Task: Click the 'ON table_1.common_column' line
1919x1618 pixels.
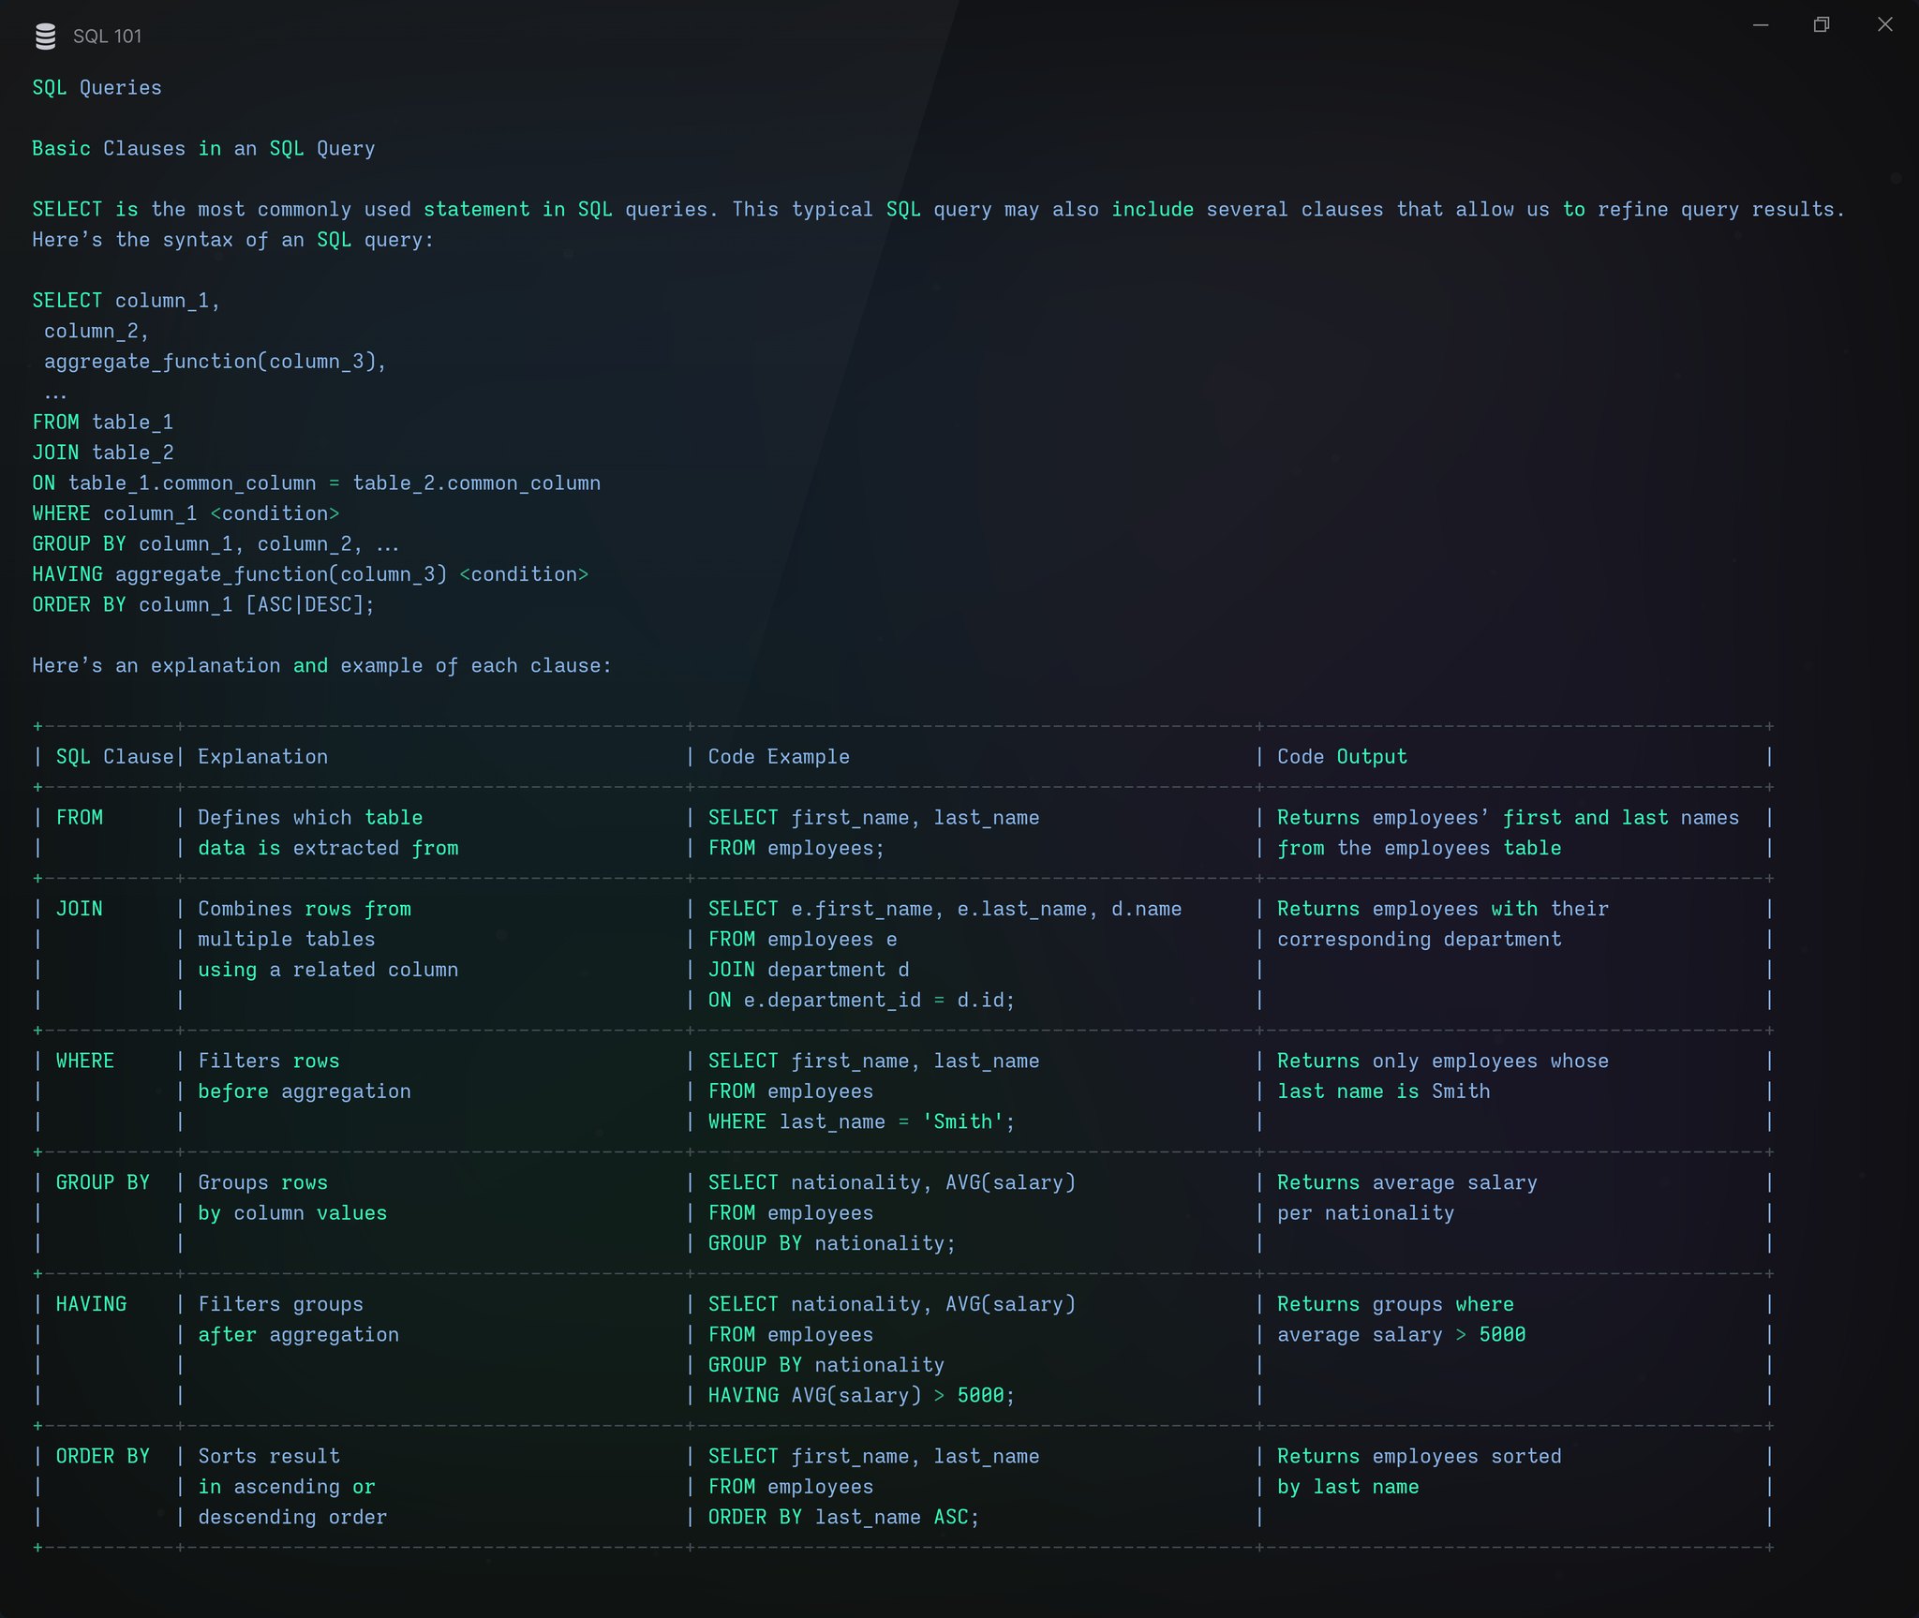Action: pos(317,483)
